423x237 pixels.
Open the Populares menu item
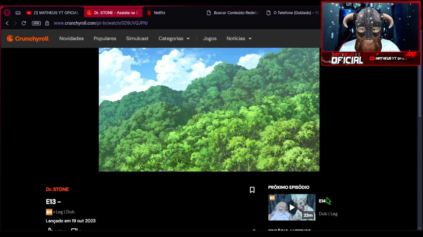coord(105,39)
